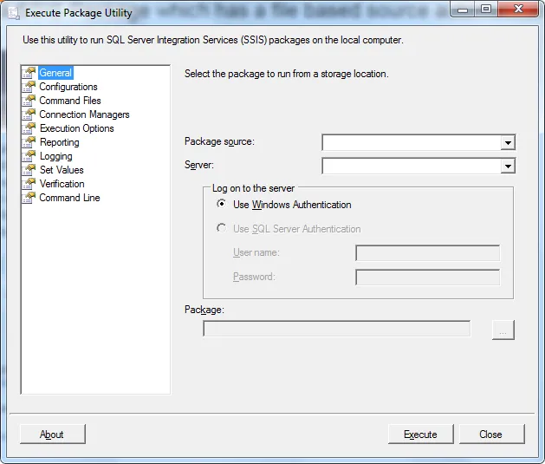The width and height of the screenshot is (545, 464).
Task: Browse for package with ellipsis button
Action: 503,330
